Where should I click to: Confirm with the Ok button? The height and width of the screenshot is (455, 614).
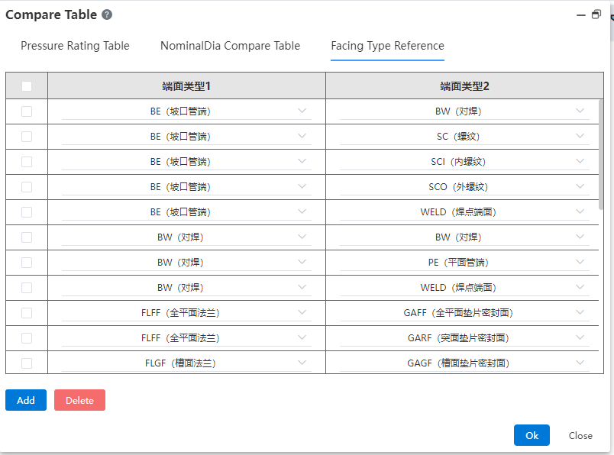[532, 435]
